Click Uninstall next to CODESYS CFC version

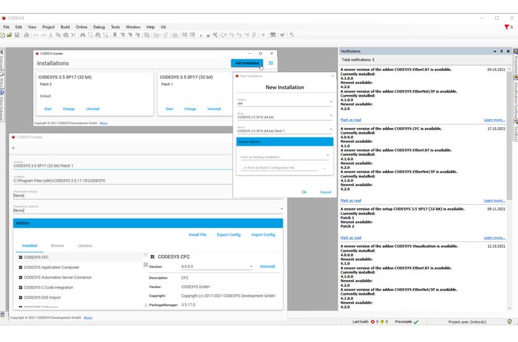pyautogui.click(x=267, y=267)
